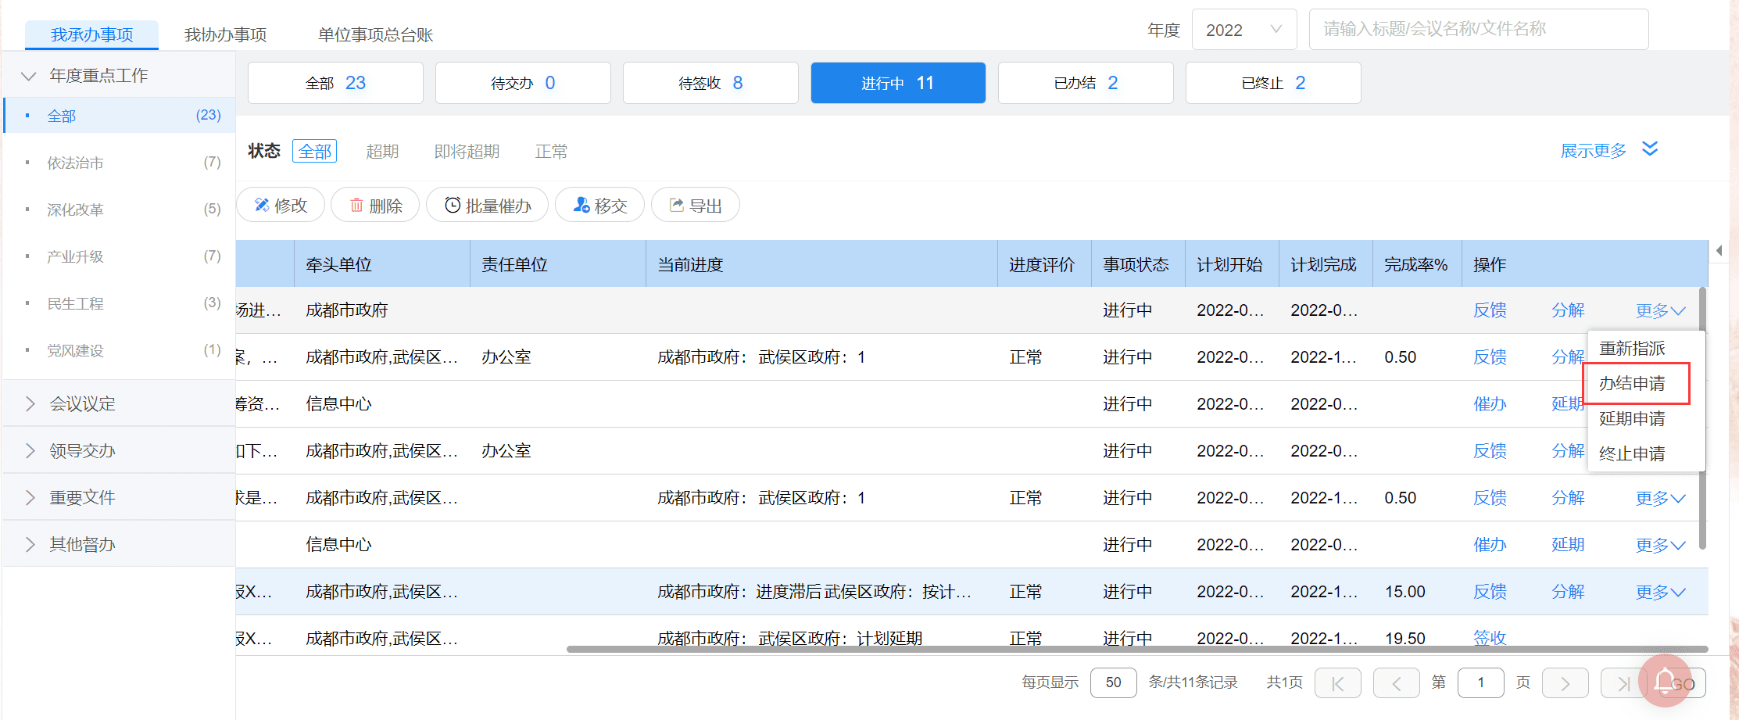Viewport: 1739px width, 720px height.
Task: Go to the first page arrow
Action: (1337, 683)
